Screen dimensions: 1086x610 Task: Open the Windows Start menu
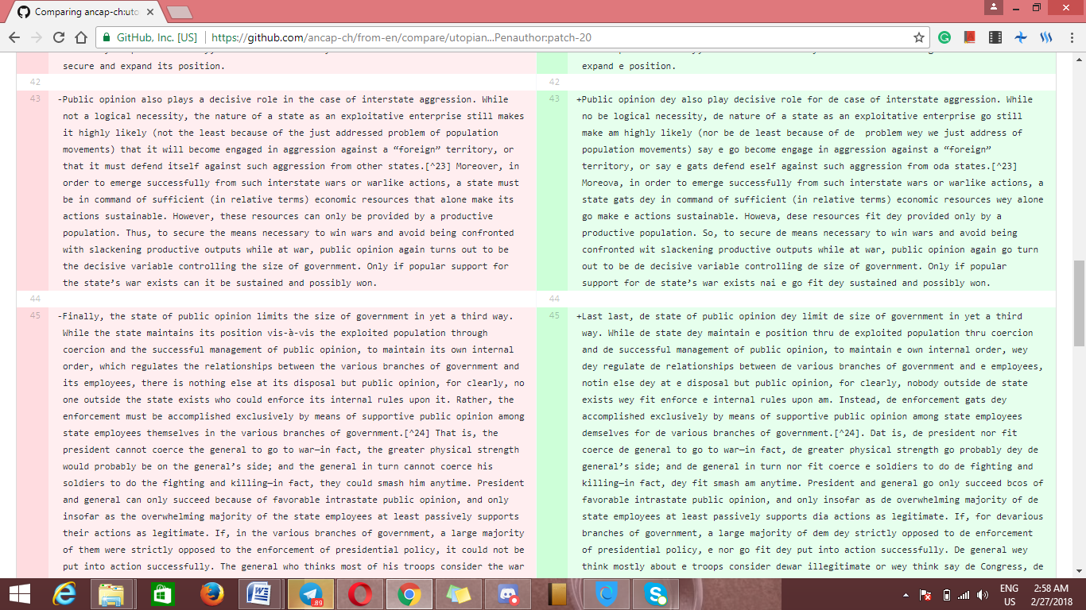click(19, 594)
